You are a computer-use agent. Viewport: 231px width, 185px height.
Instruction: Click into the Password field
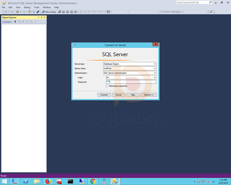tap(131, 82)
